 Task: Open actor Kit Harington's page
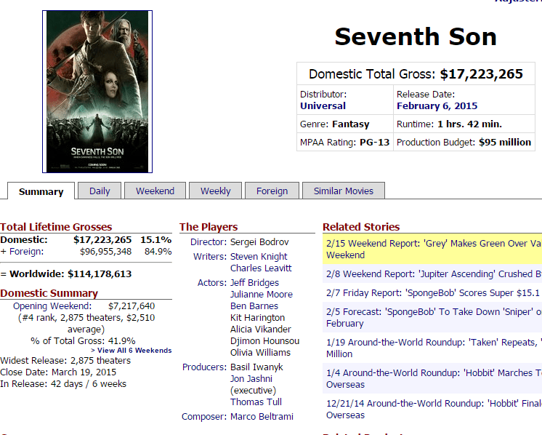tap(257, 318)
